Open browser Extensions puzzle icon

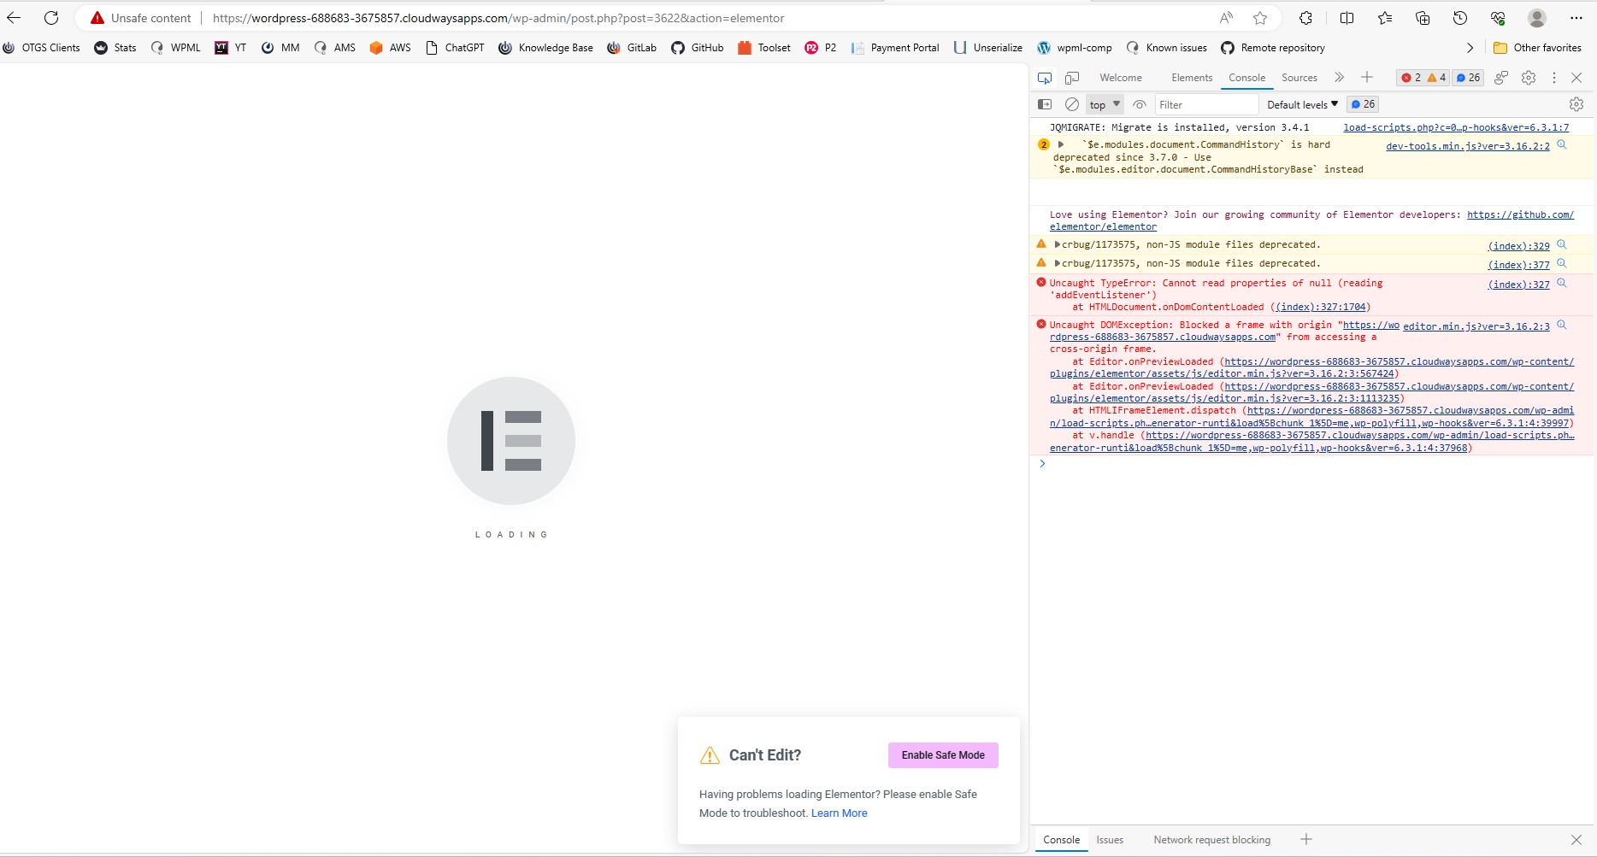1305,18
